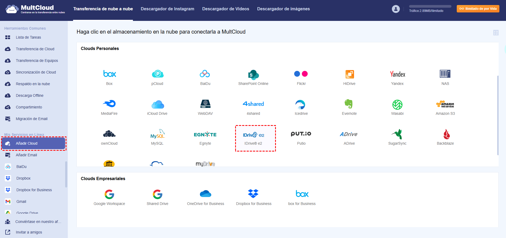Click the pCloud cloud icon
506x238 pixels.
tap(158, 74)
